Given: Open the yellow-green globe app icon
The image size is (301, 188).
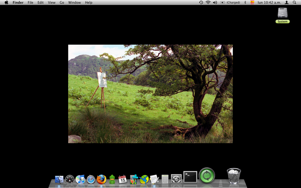Looking at the screenshot, I should 144,179.
